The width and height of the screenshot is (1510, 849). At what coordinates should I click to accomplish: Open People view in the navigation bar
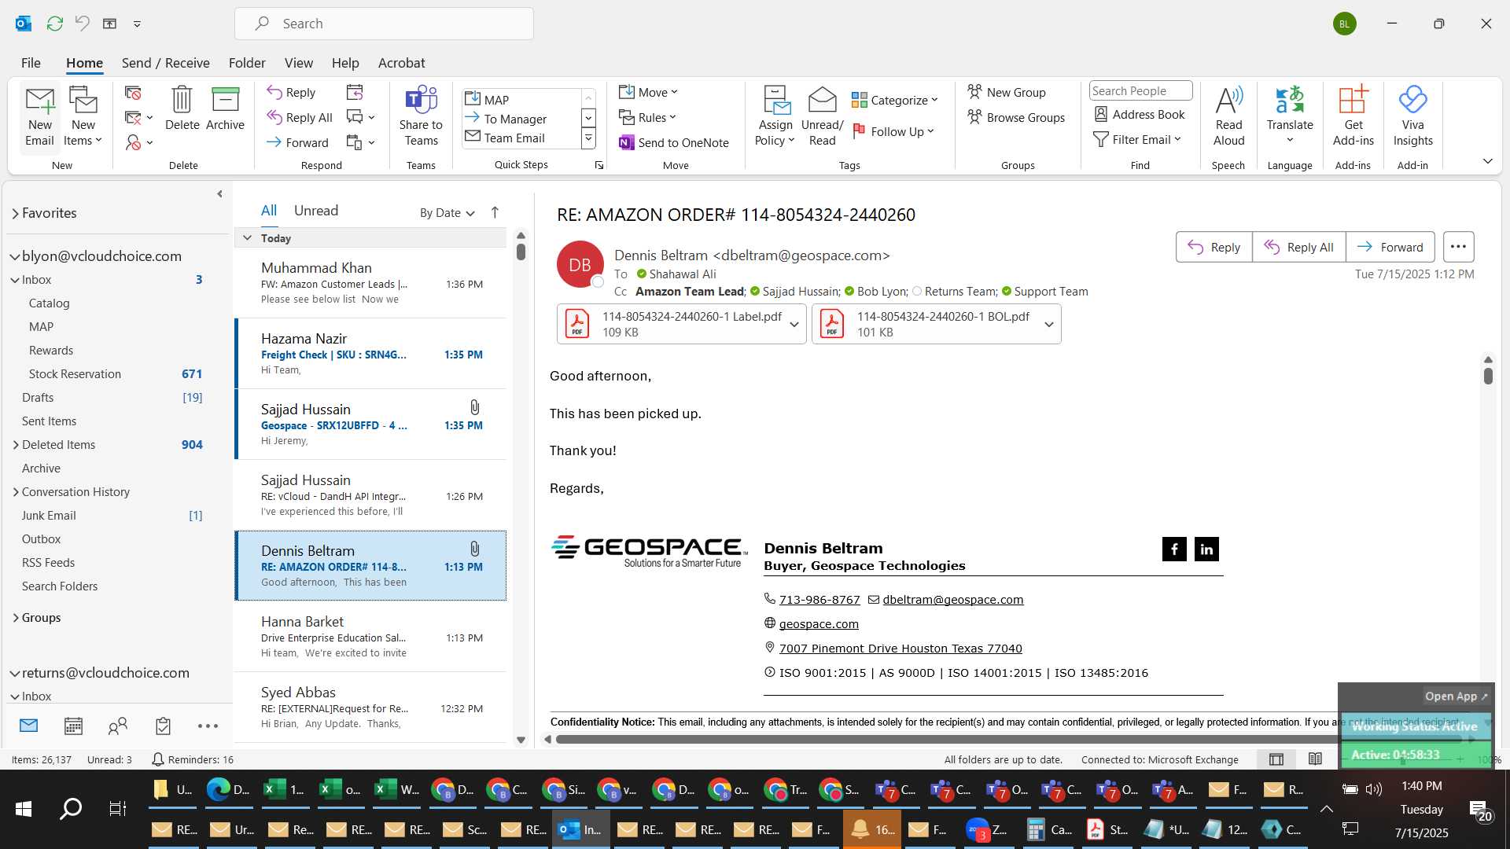coord(118,726)
